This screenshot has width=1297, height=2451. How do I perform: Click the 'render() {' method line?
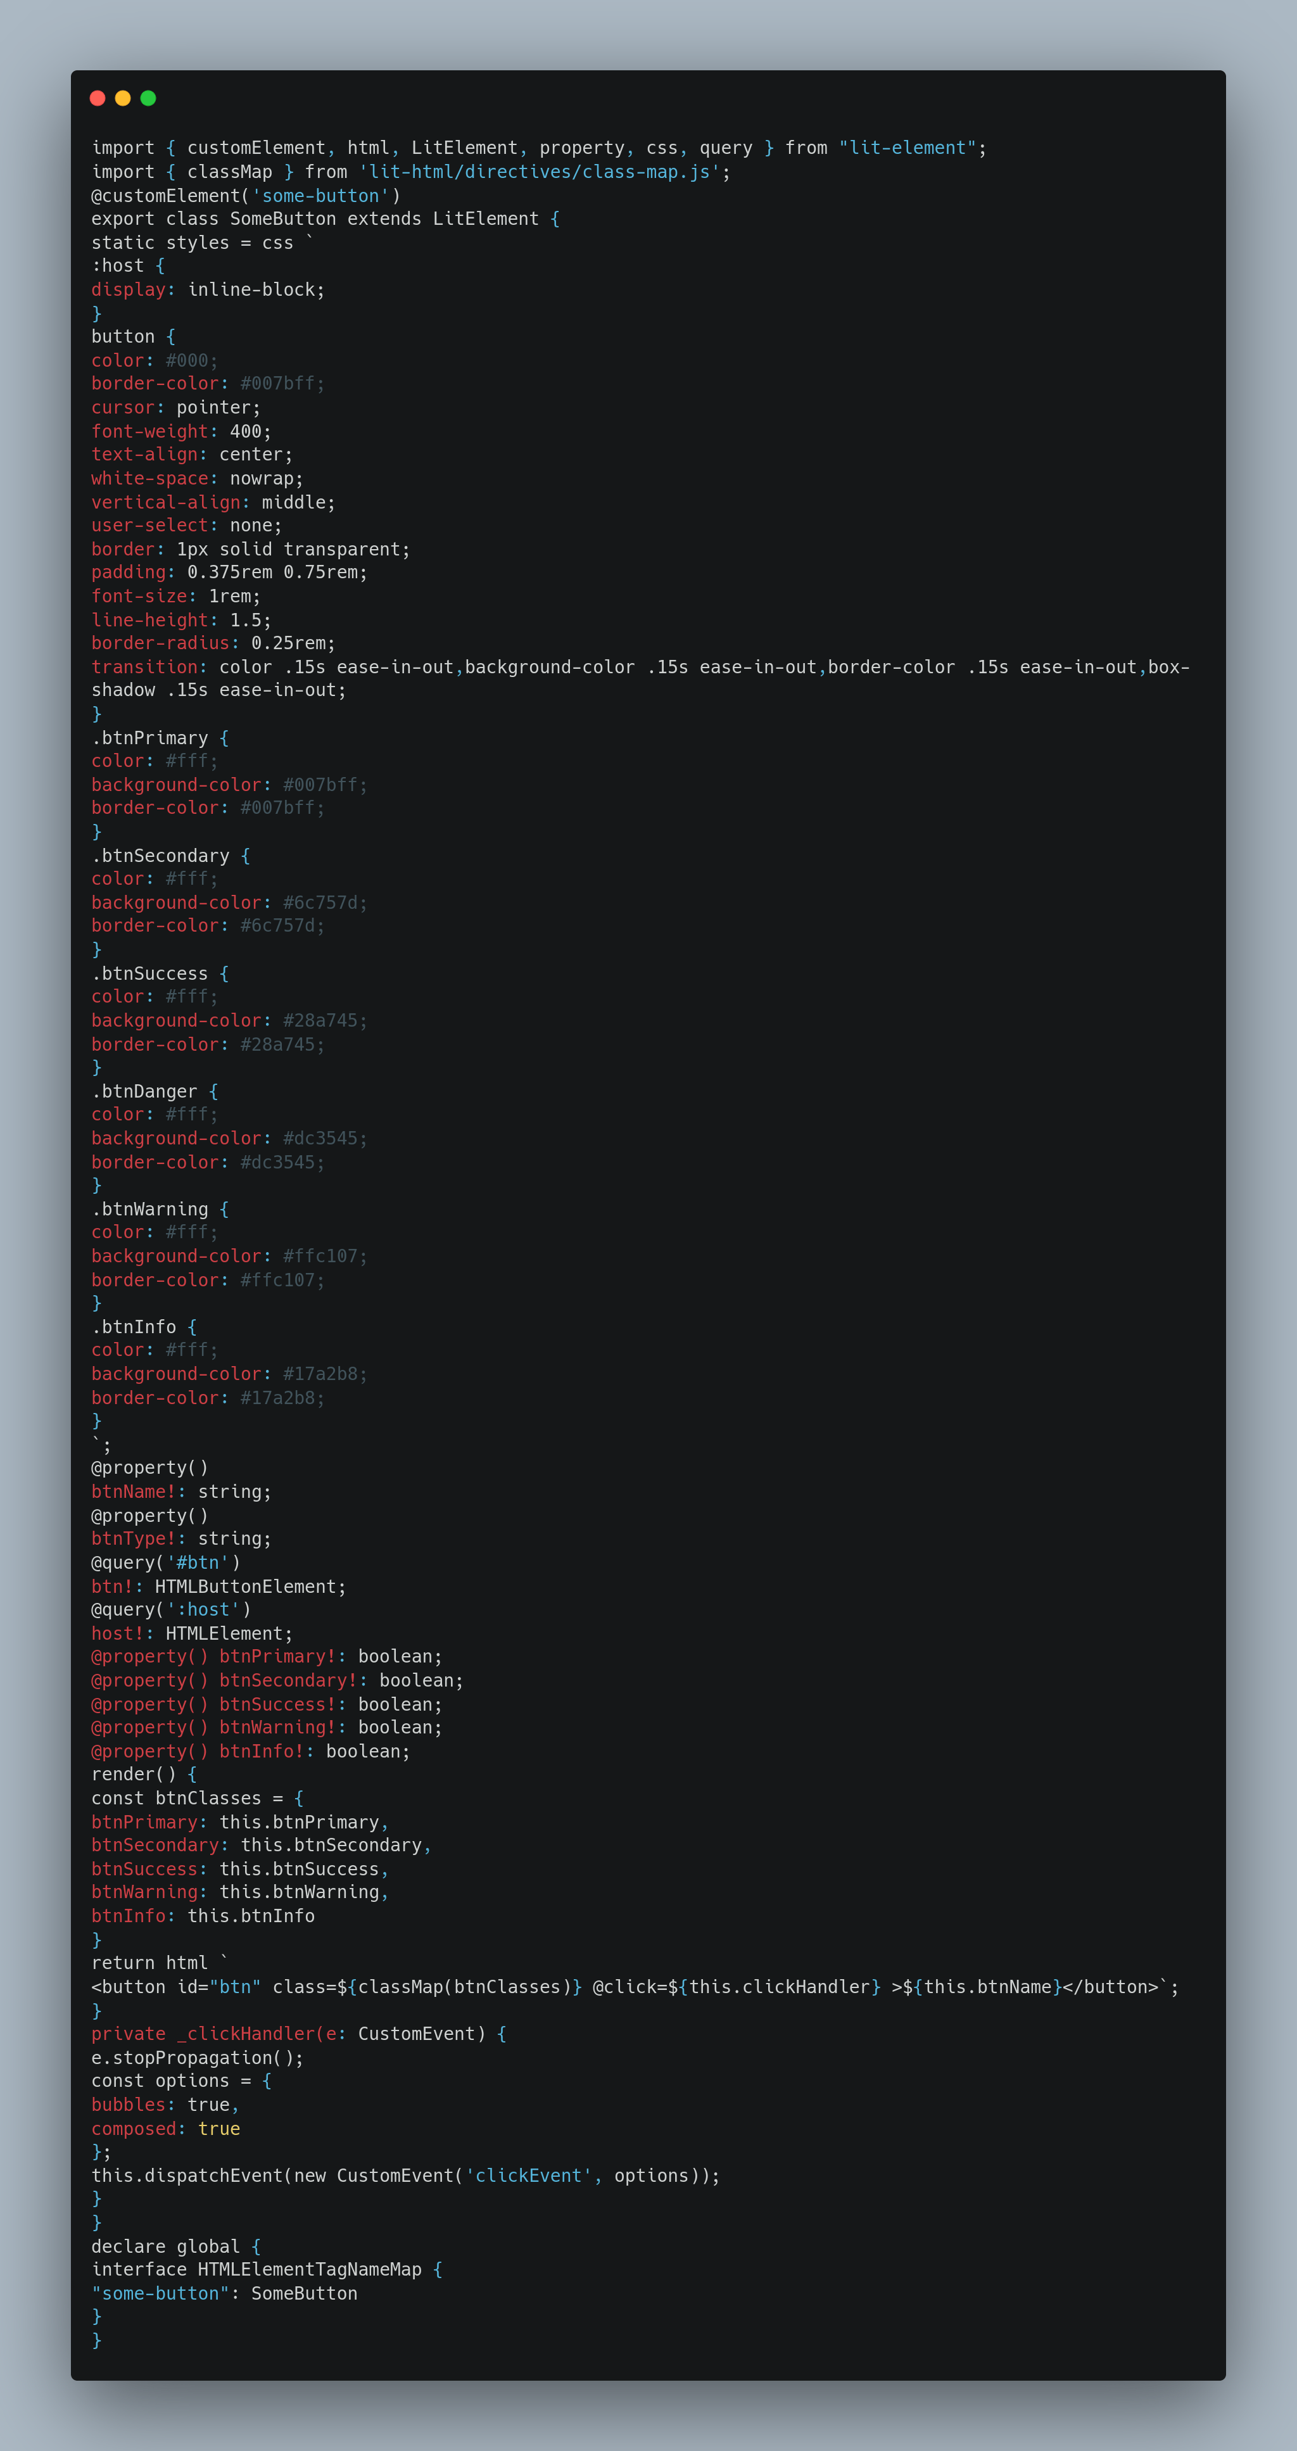[x=144, y=1775]
